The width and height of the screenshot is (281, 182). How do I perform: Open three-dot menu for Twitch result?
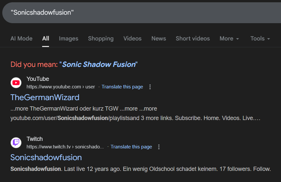pos(159,147)
